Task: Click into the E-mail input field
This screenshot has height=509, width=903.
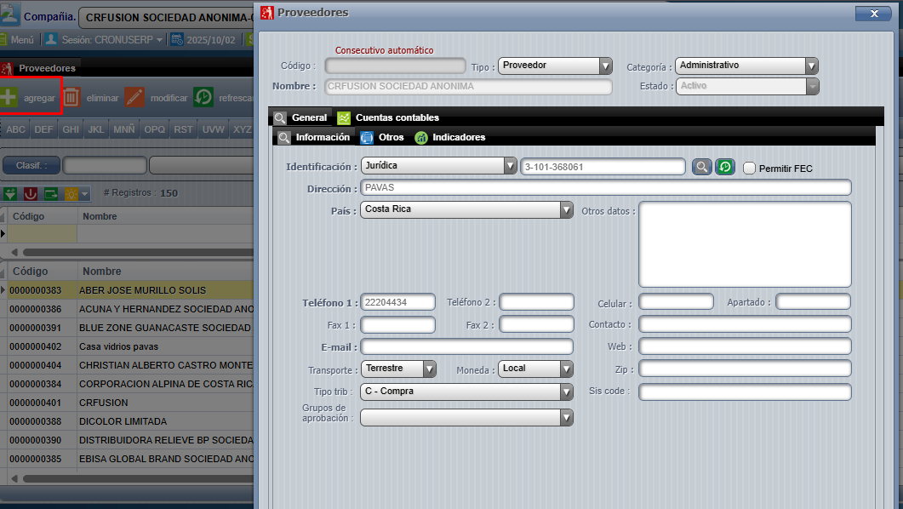Action: pyautogui.click(x=467, y=346)
